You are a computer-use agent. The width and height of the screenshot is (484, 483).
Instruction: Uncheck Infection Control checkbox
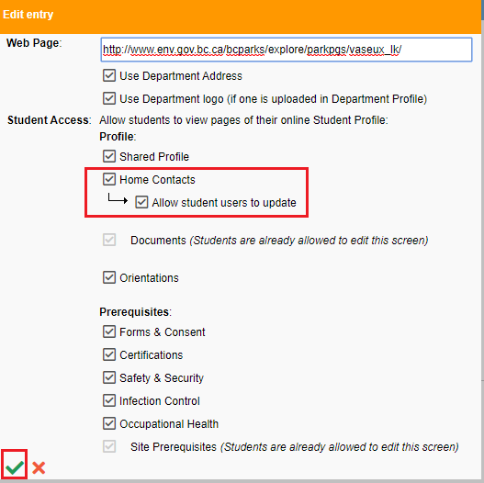coord(109,400)
